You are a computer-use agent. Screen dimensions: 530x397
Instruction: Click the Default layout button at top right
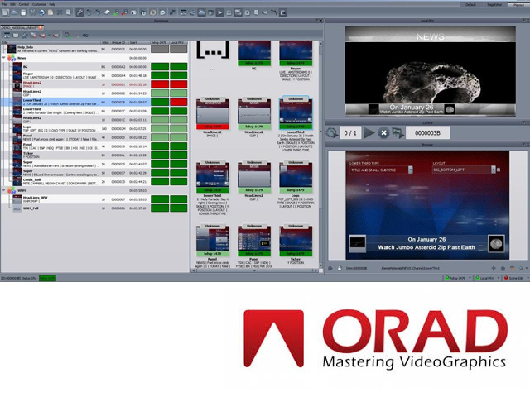pos(470,5)
